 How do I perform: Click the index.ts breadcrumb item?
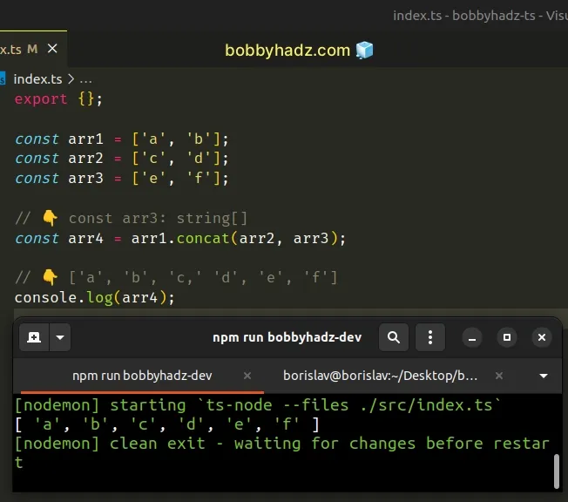click(x=37, y=79)
